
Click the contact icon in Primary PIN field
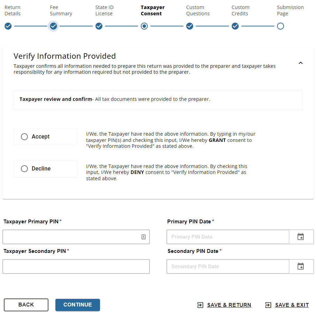(143, 237)
